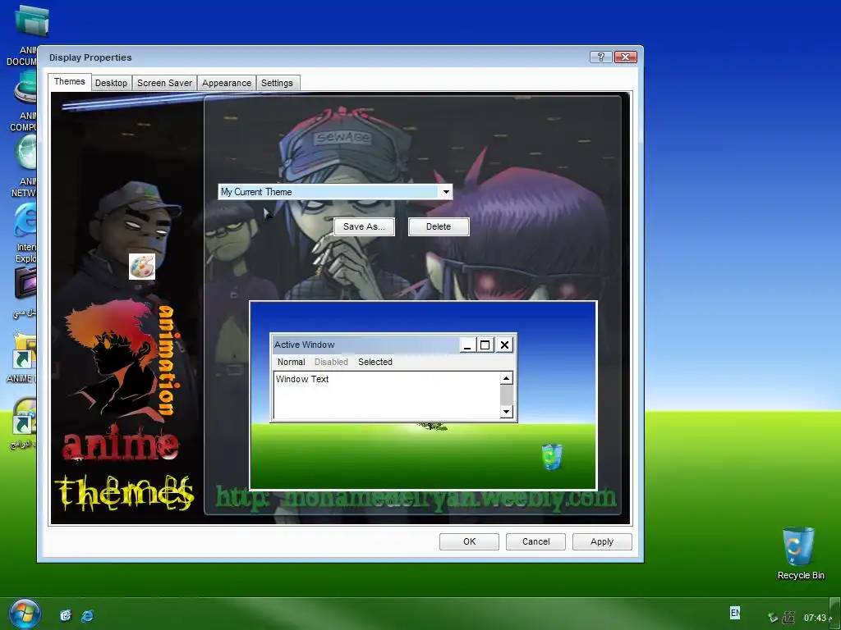Viewport: 841px width, 630px height.
Task: Click the Delete theme button
Action: coord(439,226)
